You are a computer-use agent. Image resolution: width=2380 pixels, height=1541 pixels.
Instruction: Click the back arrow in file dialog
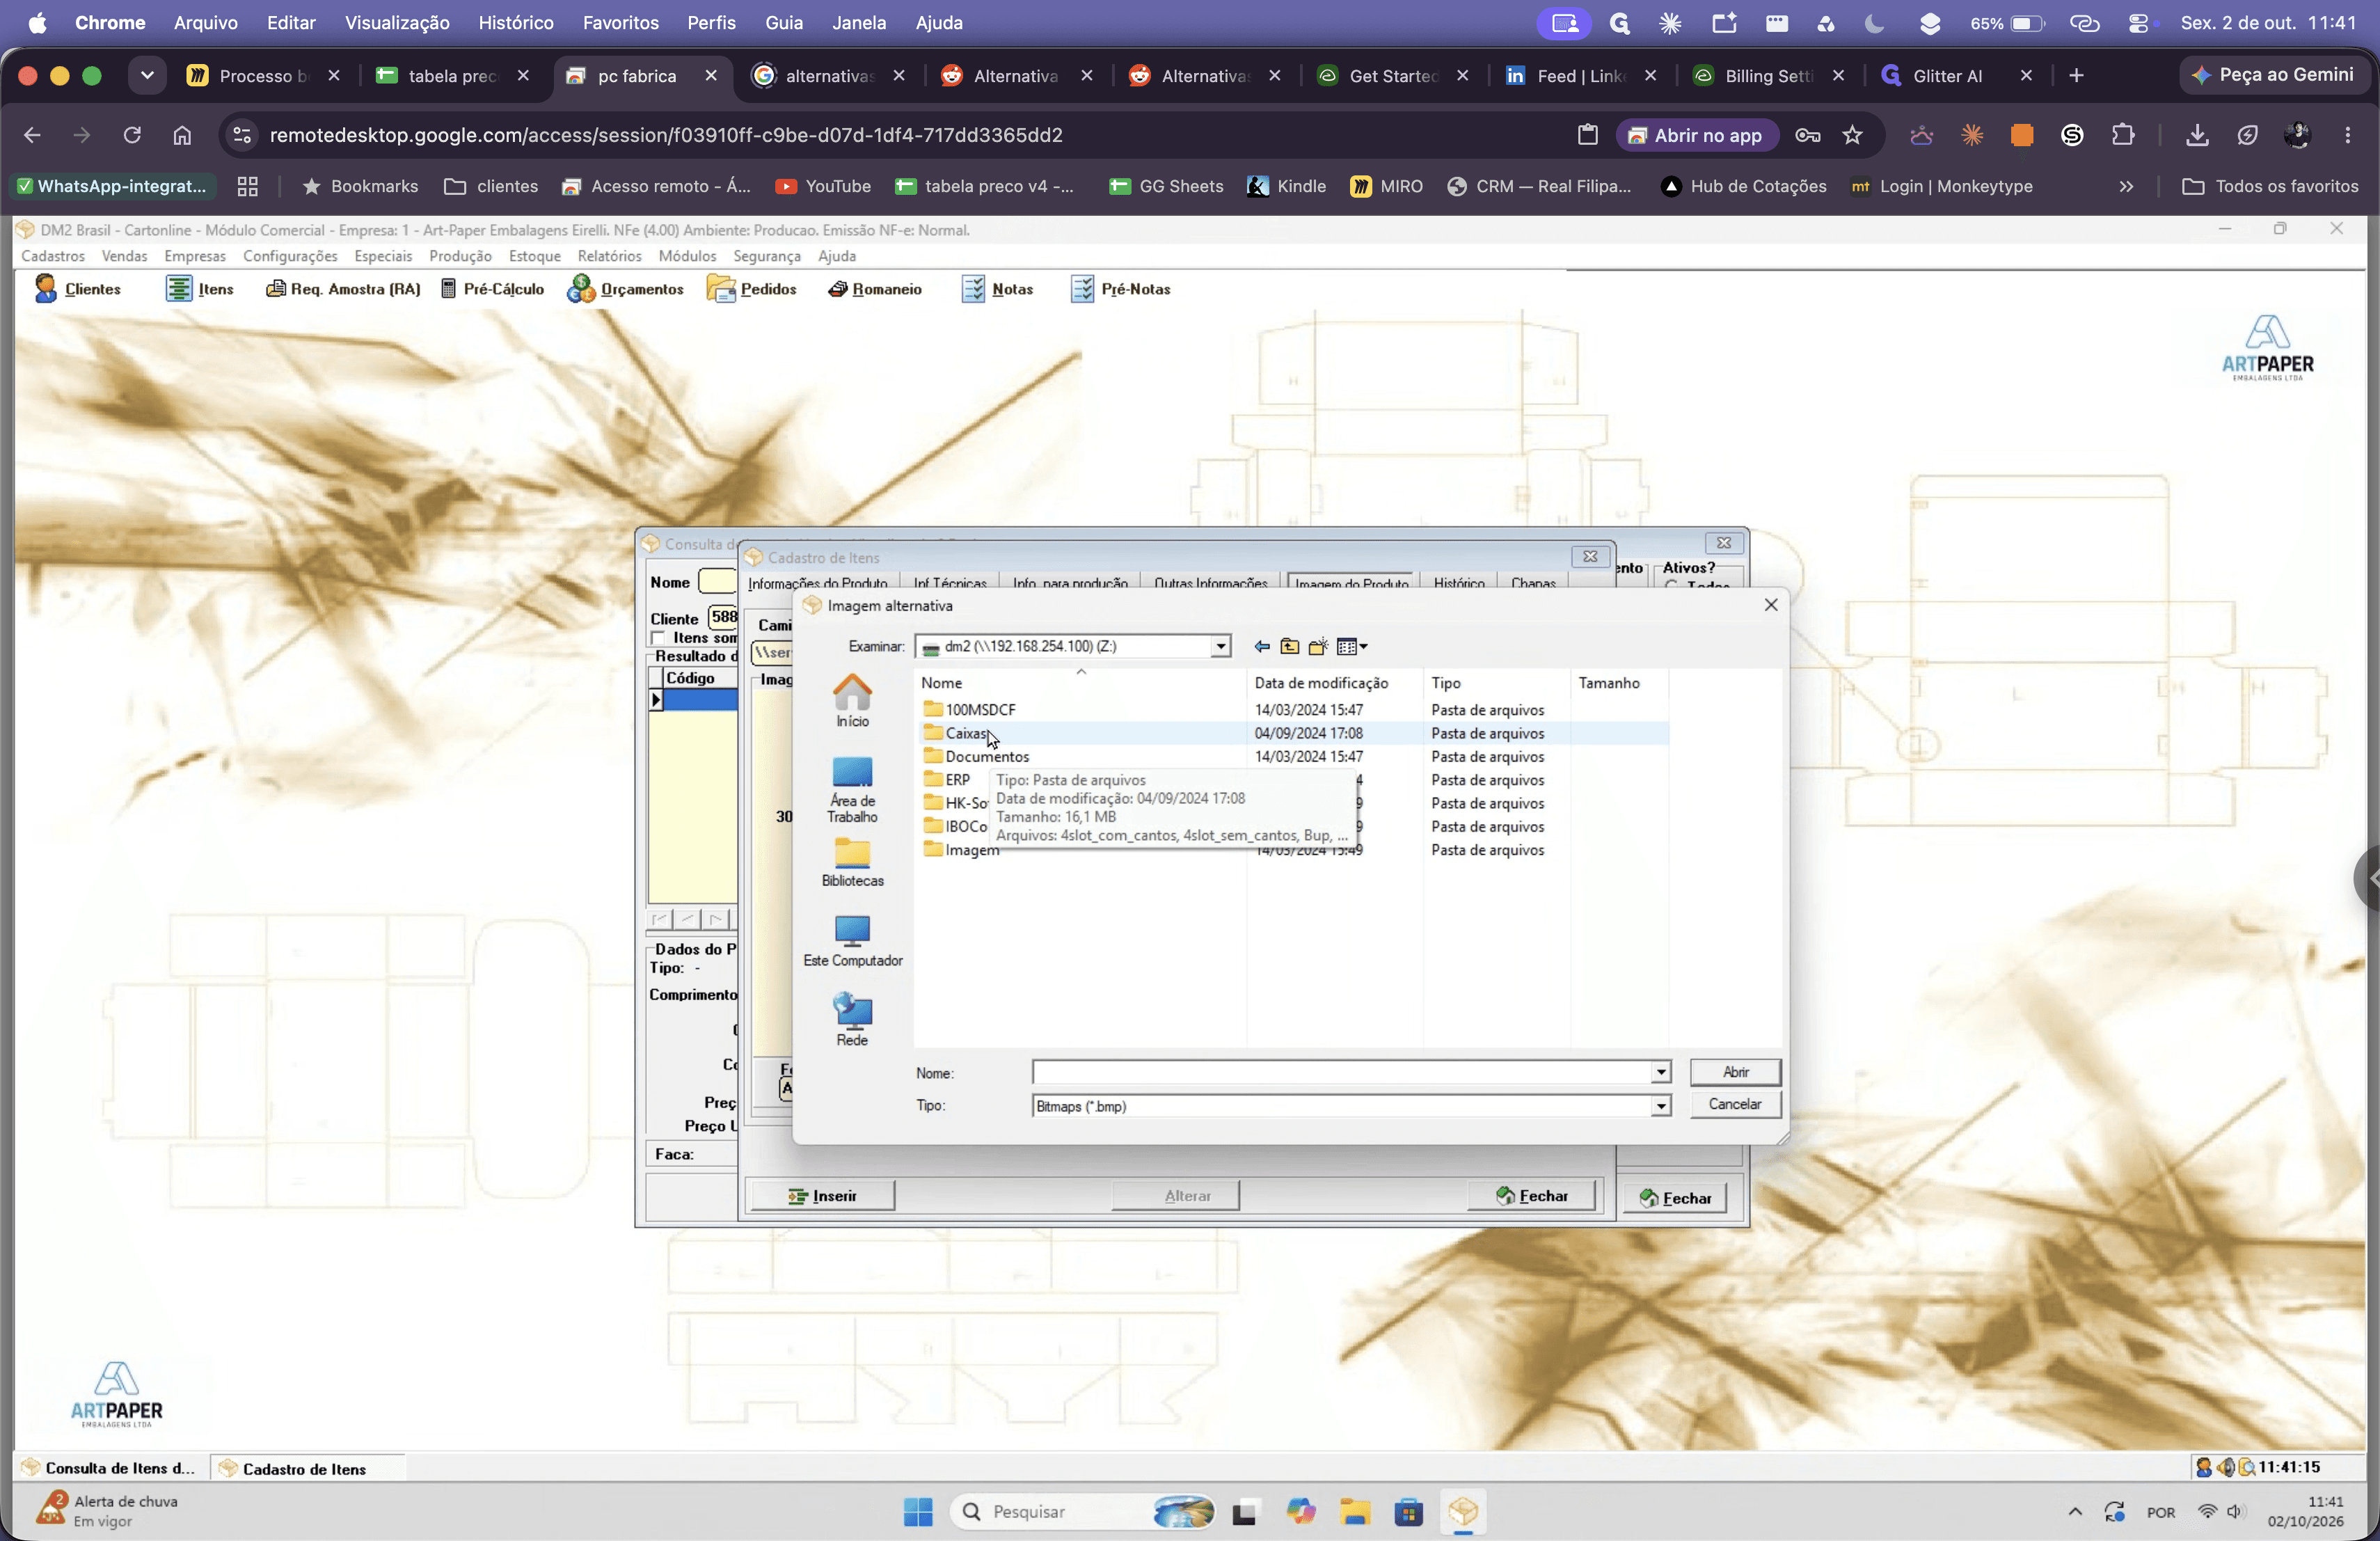click(x=1262, y=647)
